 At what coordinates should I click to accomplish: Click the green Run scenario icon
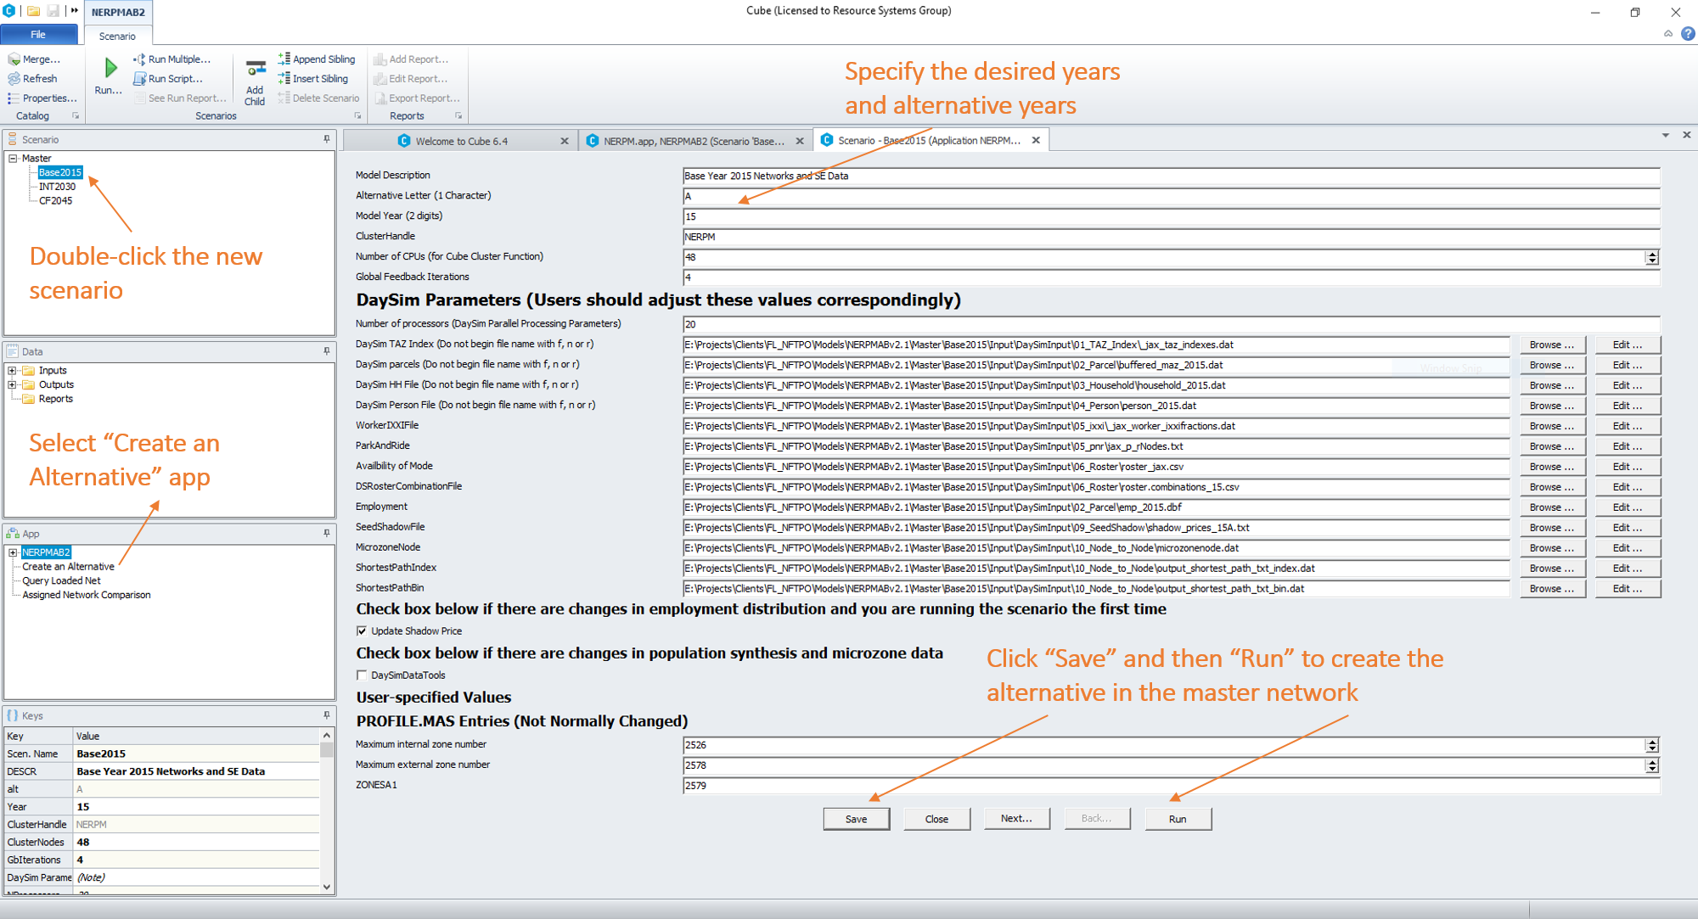tap(110, 68)
